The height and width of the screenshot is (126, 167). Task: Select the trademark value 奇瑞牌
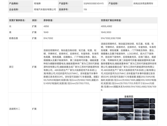pos(37,4)
